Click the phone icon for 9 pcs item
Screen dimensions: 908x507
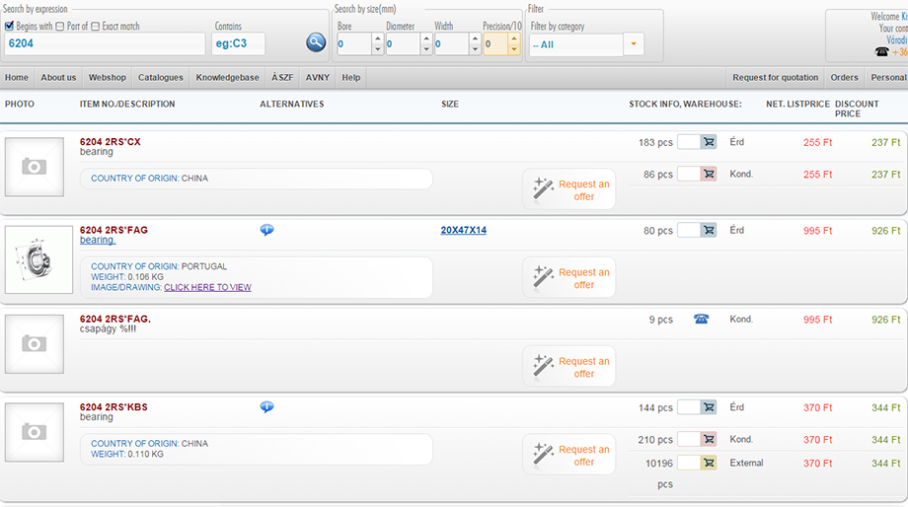click(701, 319)
